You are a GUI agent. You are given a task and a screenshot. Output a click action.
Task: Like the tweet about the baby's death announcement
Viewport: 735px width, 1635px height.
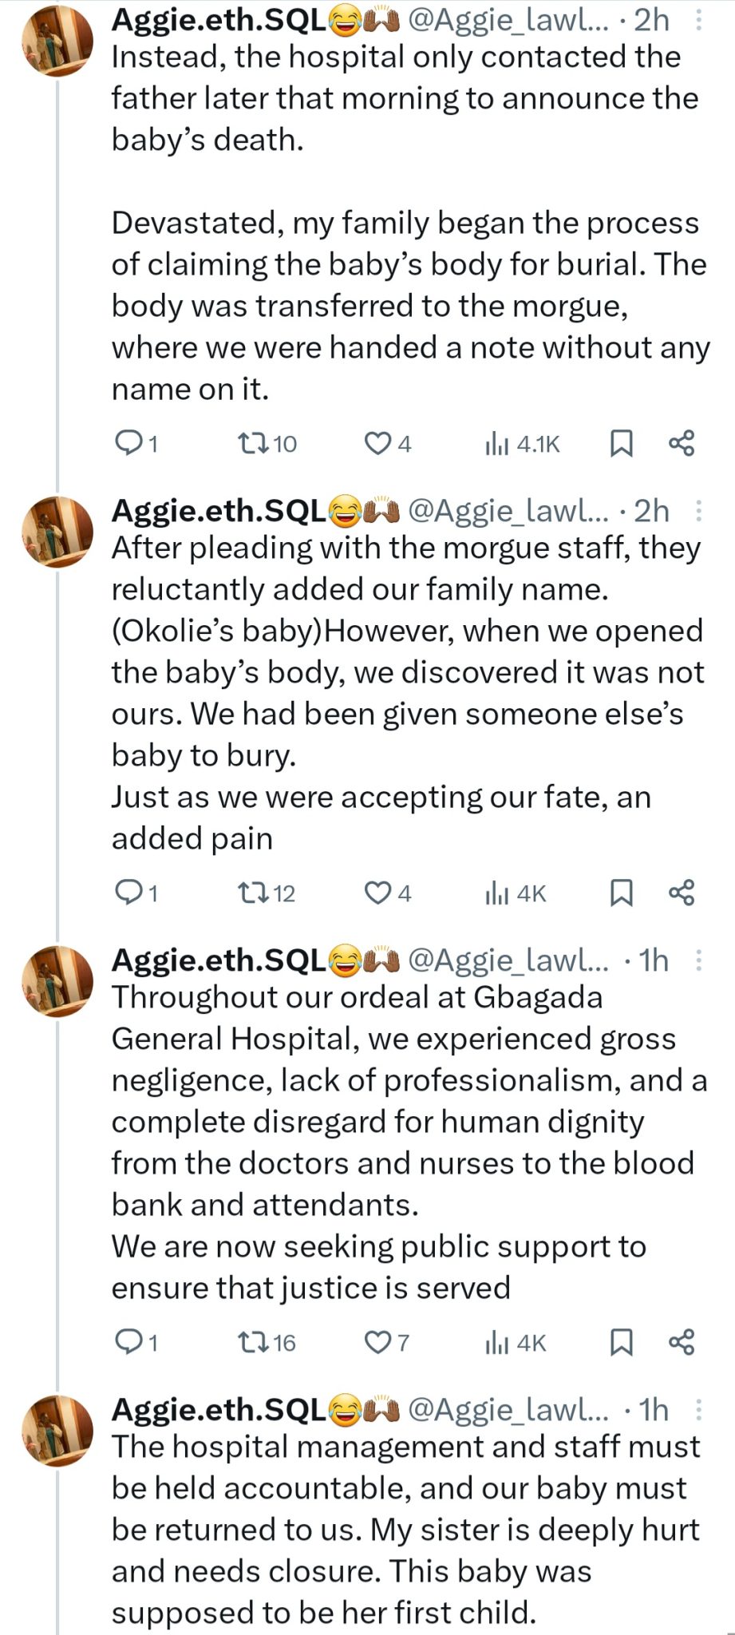click(376, 442)
